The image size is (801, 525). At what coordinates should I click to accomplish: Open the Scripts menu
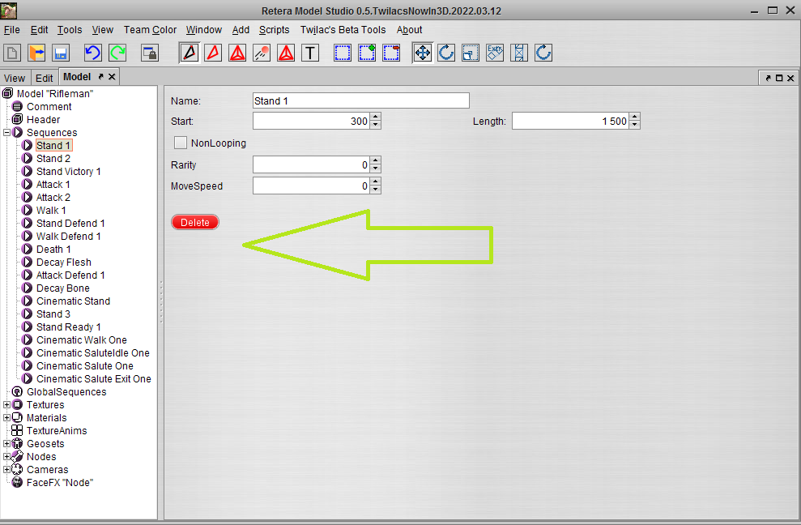pos(274,30)
